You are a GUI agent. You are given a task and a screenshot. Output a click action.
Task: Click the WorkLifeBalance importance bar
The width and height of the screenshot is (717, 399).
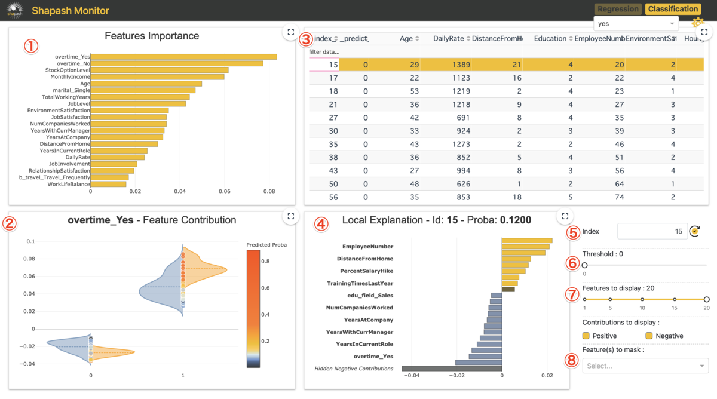point(109,184)
